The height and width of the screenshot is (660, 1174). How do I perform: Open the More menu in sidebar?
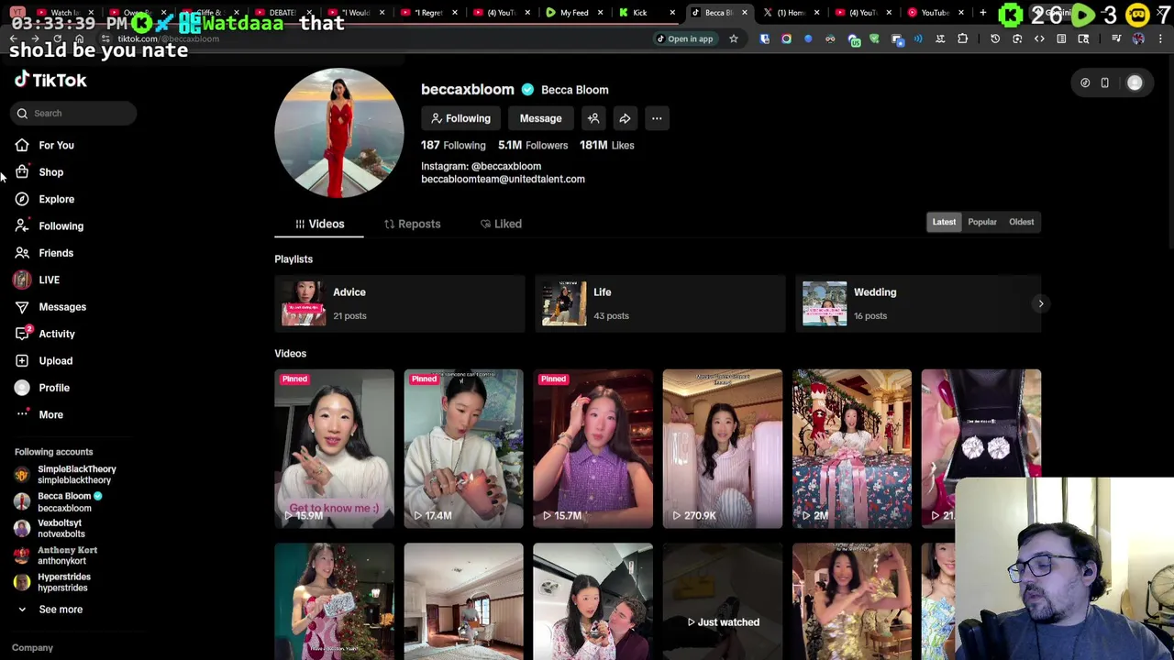(x=50, y=414)
